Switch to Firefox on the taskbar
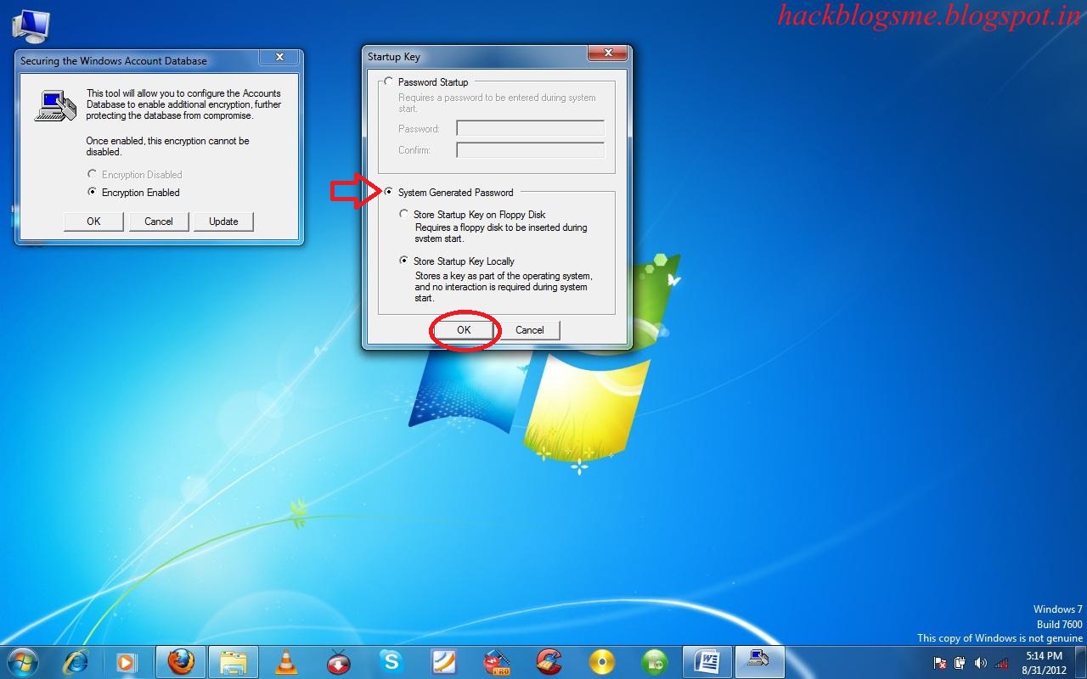 [x=180, y=661]
